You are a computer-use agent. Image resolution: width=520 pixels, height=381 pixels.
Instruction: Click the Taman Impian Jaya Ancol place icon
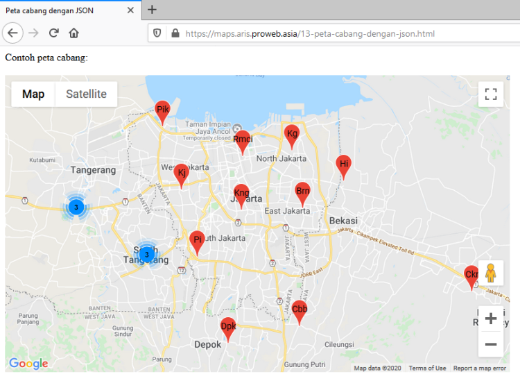click(237, 128)
